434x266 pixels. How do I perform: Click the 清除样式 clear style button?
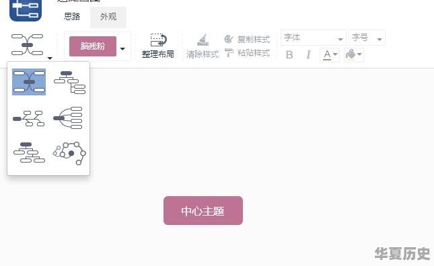(x=203, y=46)
